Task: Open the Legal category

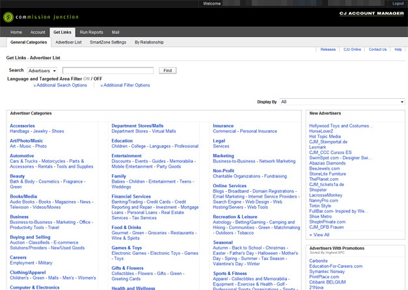Action: pyautogui.click(x=219, y=140)
